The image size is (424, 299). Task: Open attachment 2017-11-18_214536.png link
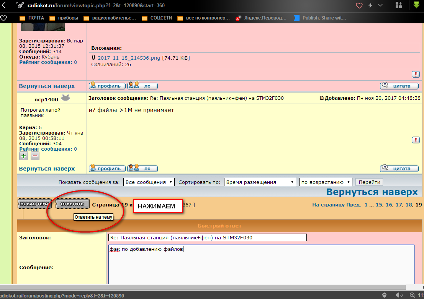129,58
